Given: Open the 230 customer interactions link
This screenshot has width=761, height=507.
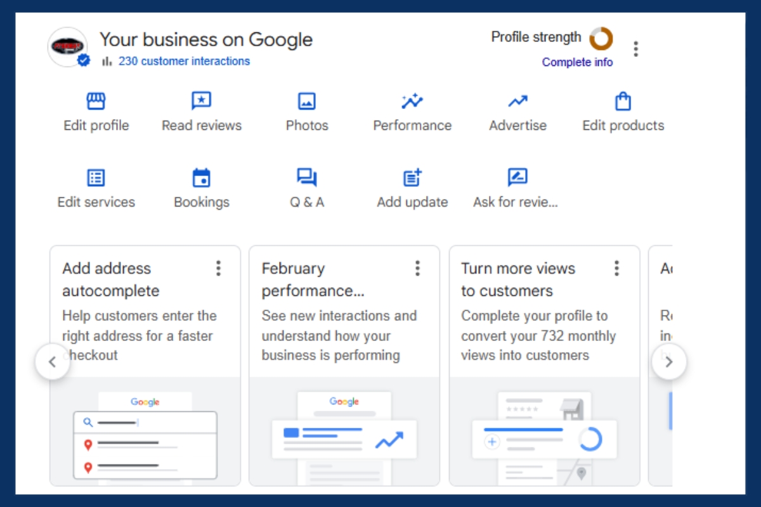Looking at the screenshot, I should coord(184,61).
